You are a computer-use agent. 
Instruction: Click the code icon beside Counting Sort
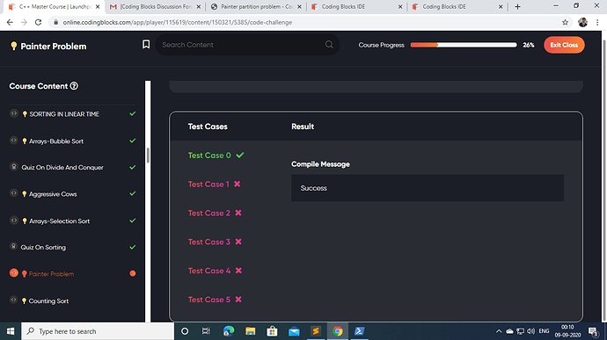point(14,300)
